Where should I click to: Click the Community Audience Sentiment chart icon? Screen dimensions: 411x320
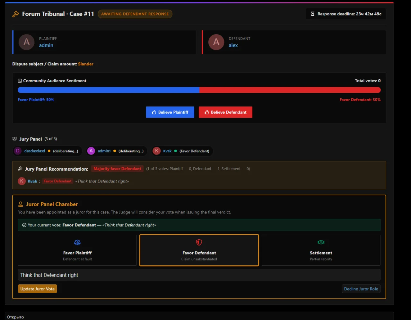tap(20, 81)
